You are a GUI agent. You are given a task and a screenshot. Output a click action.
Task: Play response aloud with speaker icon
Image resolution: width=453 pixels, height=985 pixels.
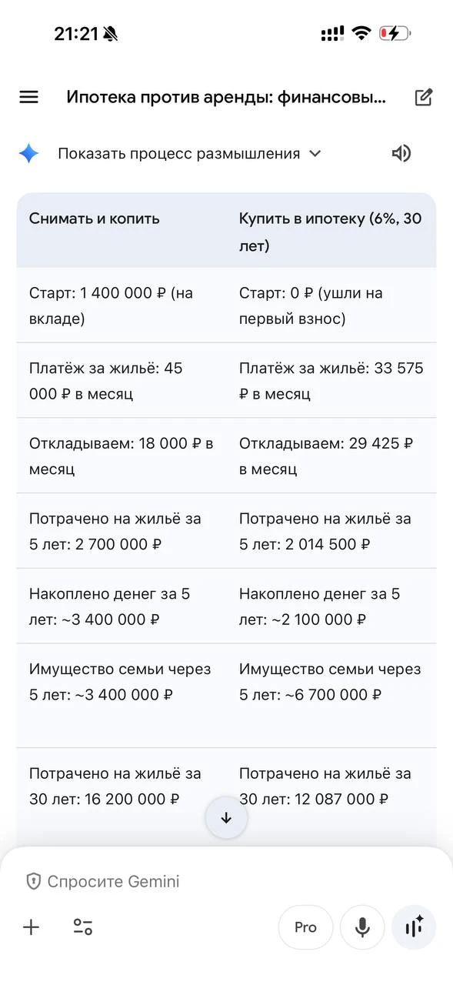(x=401, y=153)
